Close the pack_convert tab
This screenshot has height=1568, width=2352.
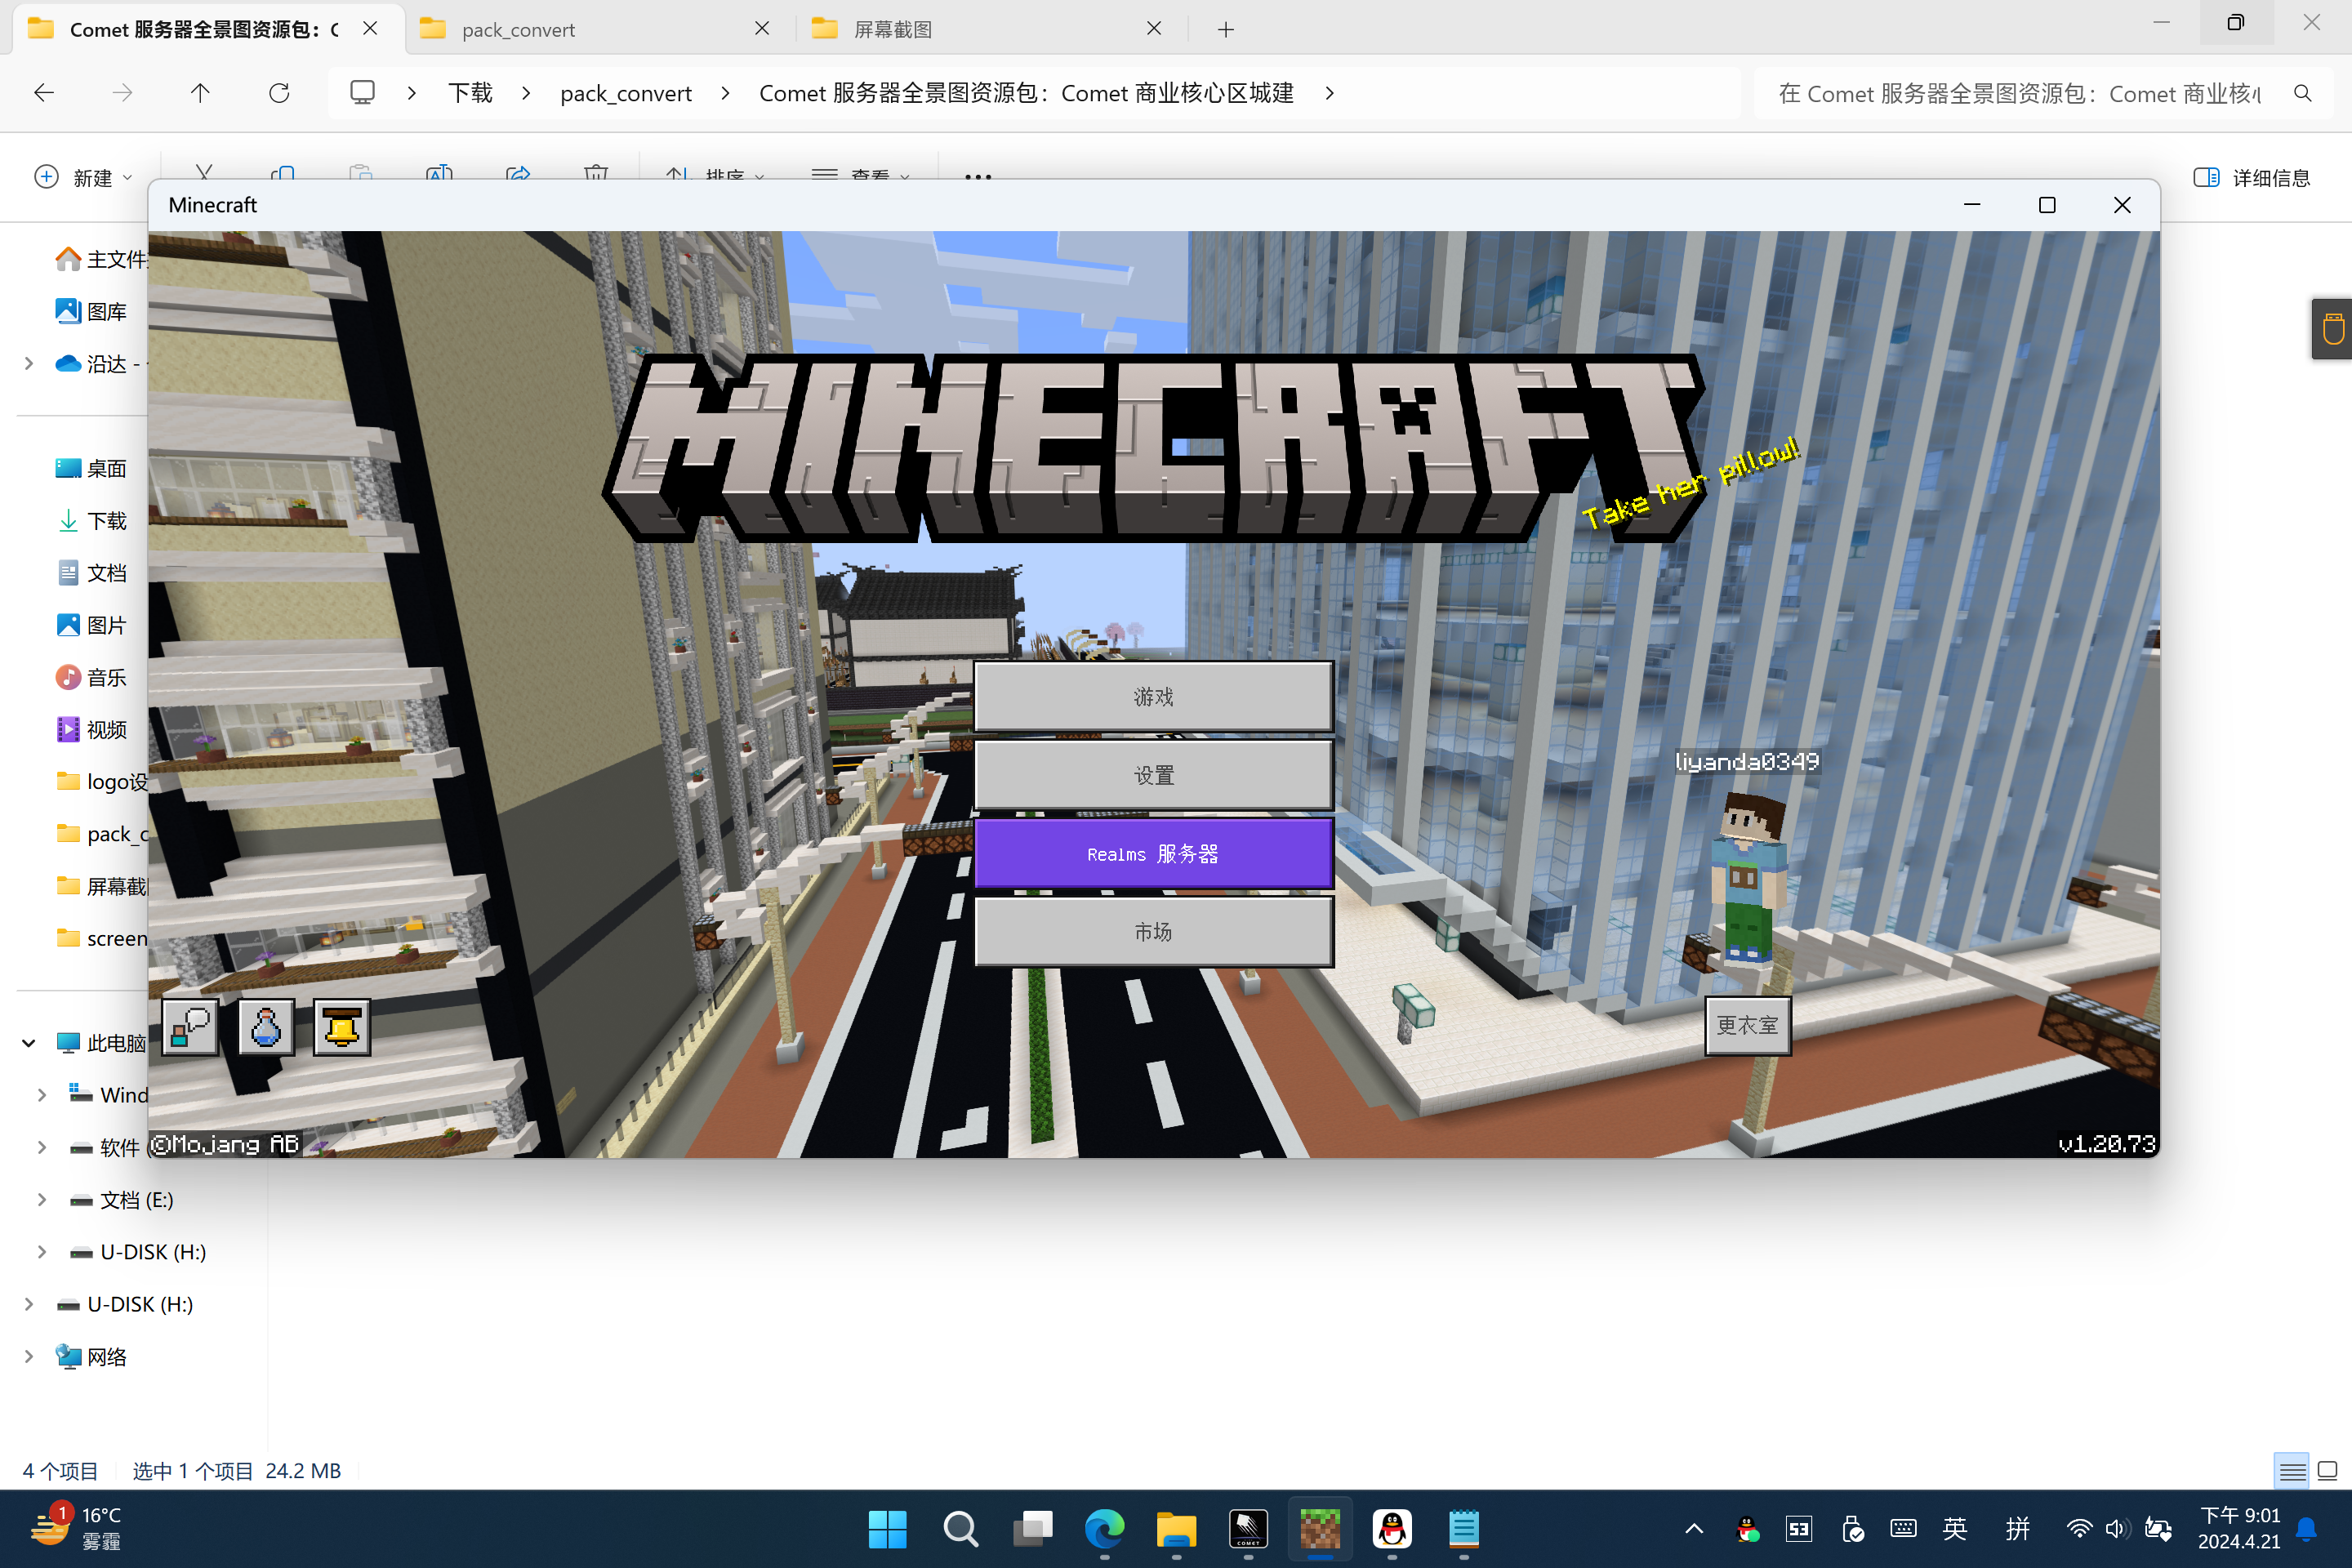click(762, 28)
